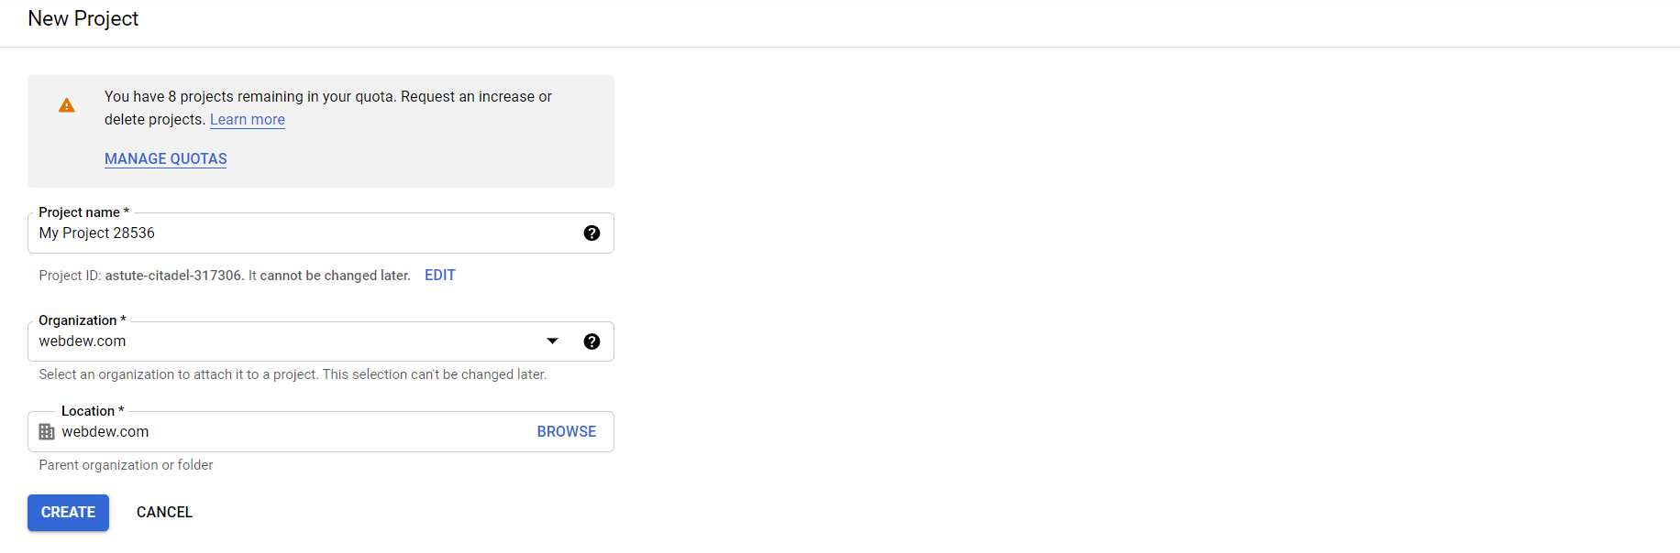Screen dimensions: 1680x553
Task: Click the astute-citadel-317306 Project ID text
Action: [x=173, y=276]
